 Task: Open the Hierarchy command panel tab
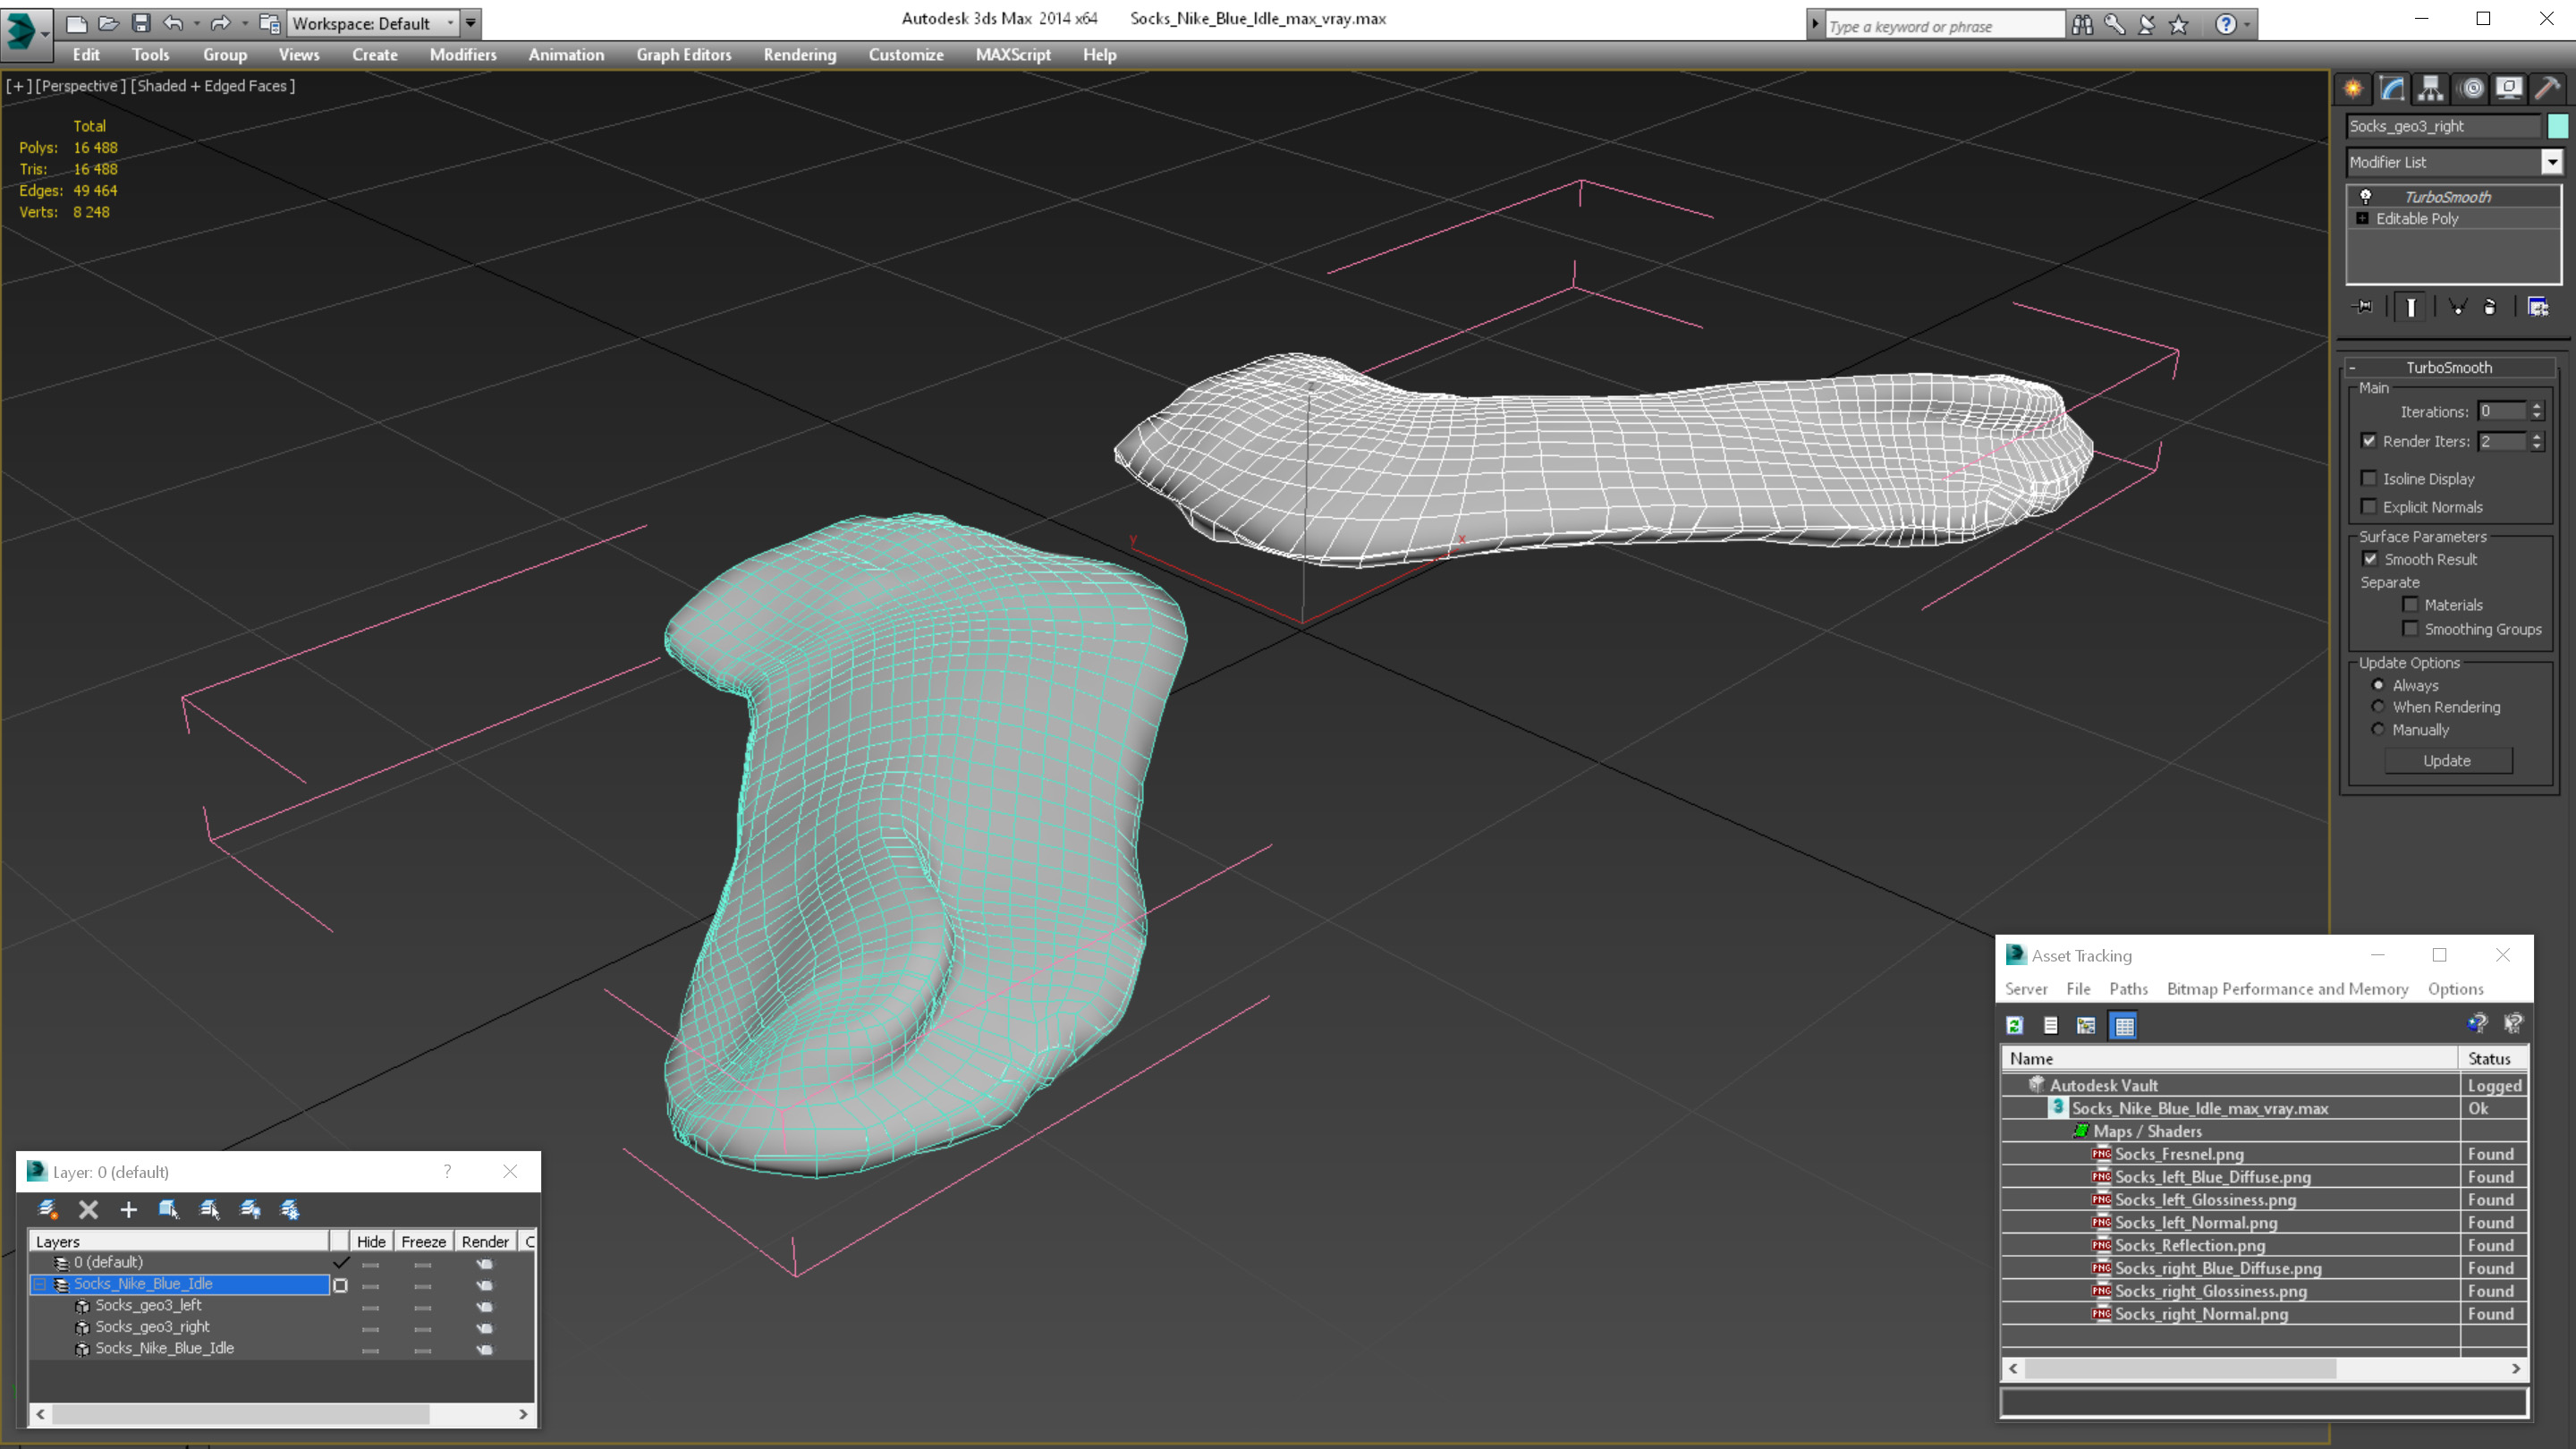[2431, 88]
